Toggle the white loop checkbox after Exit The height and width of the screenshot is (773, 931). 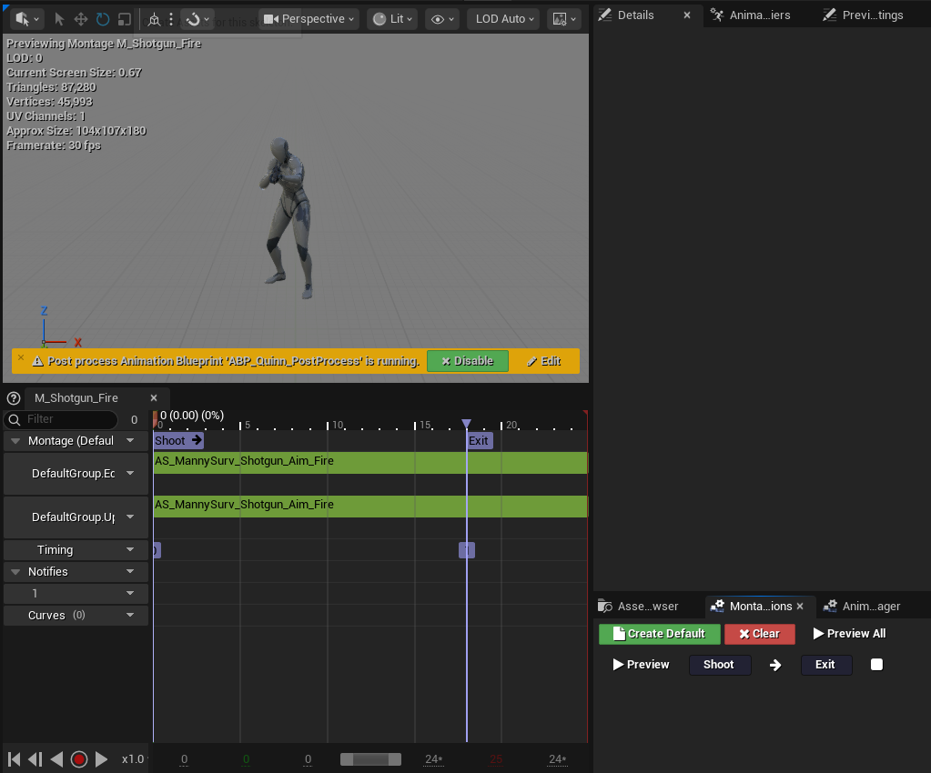click(x=876, y=665)
